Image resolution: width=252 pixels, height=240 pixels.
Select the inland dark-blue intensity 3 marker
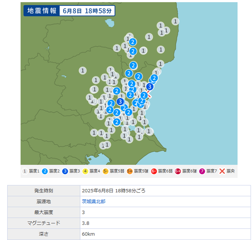(121, 102)
